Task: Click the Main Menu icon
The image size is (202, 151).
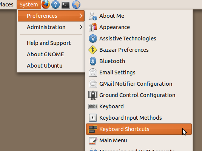Action: coord(93,140)
